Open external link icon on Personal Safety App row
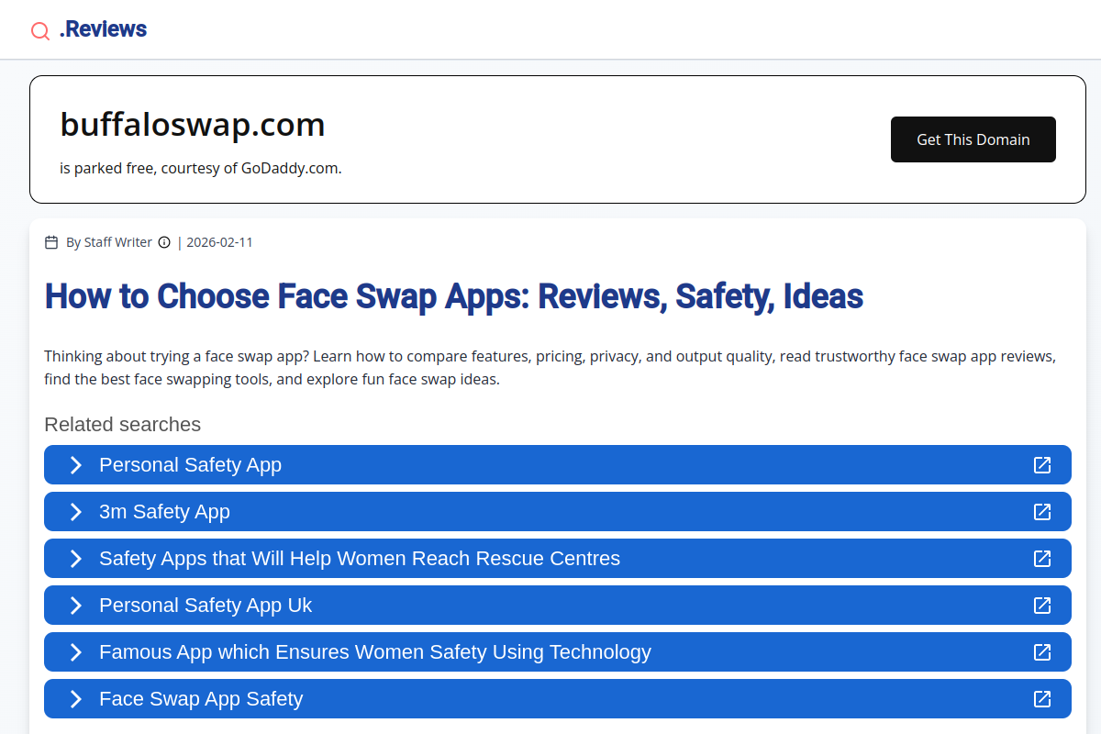The image size is (1101, 734). [1042, 465]
